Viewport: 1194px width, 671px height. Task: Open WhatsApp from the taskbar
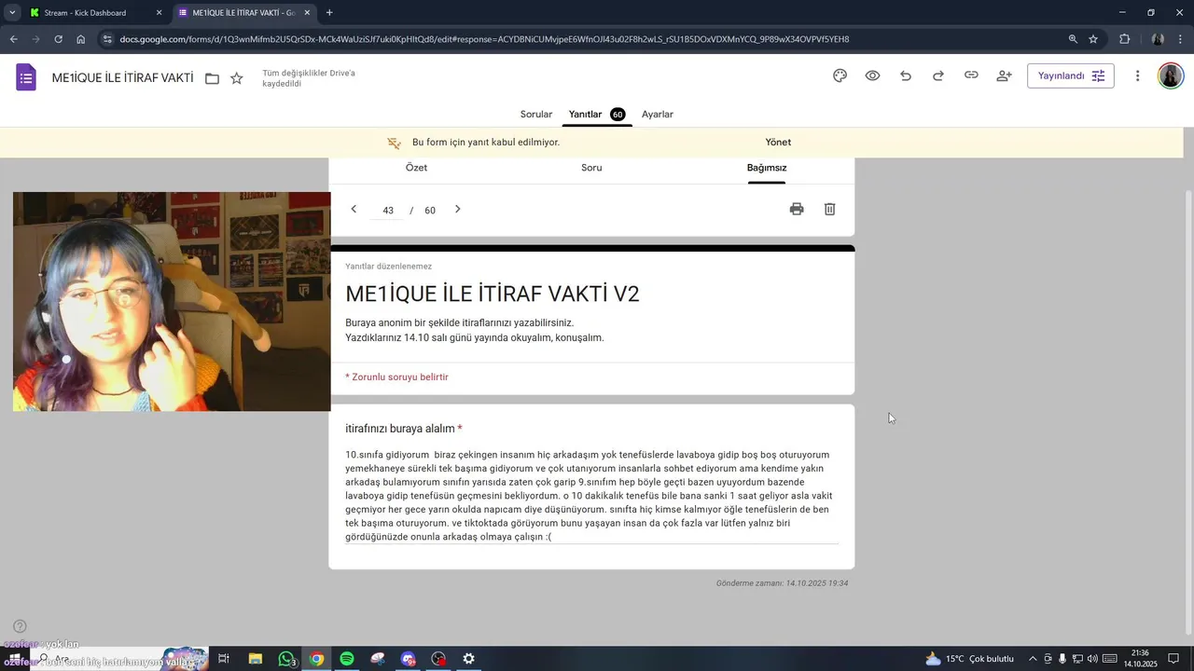pyautogui.click(x=286, y=659)
